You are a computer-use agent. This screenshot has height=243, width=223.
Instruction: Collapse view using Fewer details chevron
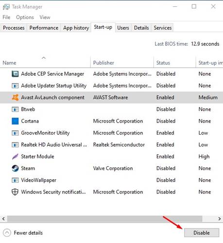coord(7,233)
